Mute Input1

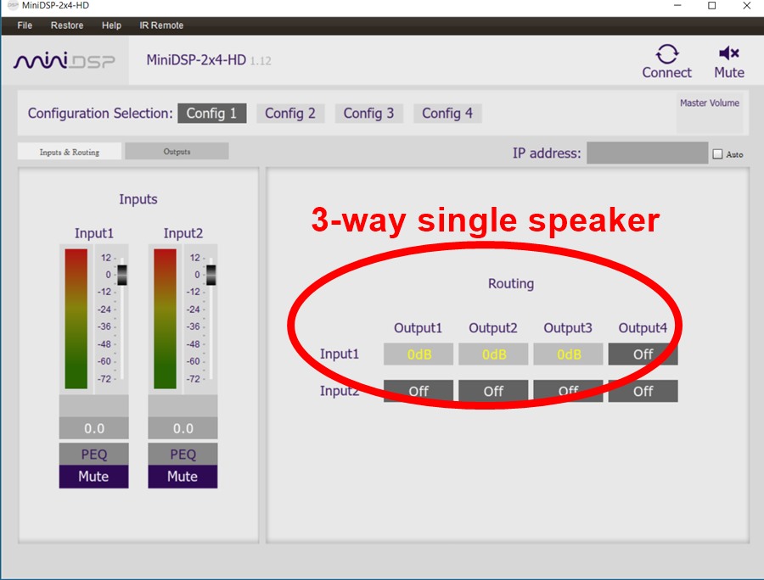pyautogui.click(x=94, y=477)
